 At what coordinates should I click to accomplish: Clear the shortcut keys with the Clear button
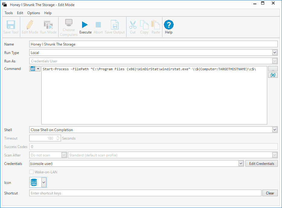(x=270, y=193)
